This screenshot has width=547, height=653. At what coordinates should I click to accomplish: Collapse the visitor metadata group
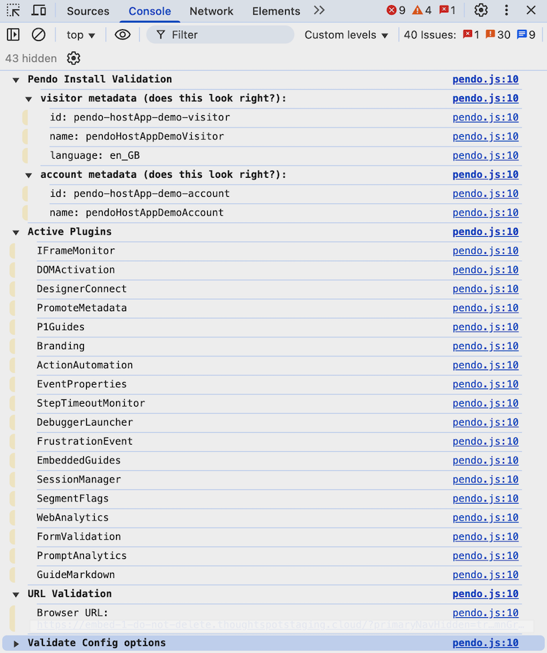point(28,99)
